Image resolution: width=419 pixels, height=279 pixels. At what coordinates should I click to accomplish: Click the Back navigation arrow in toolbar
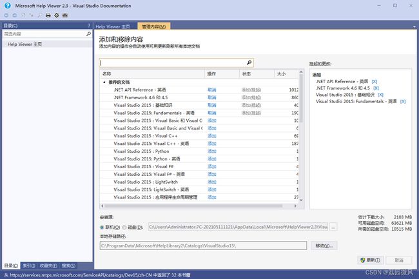pyautogui.click(x=6, y=15)
